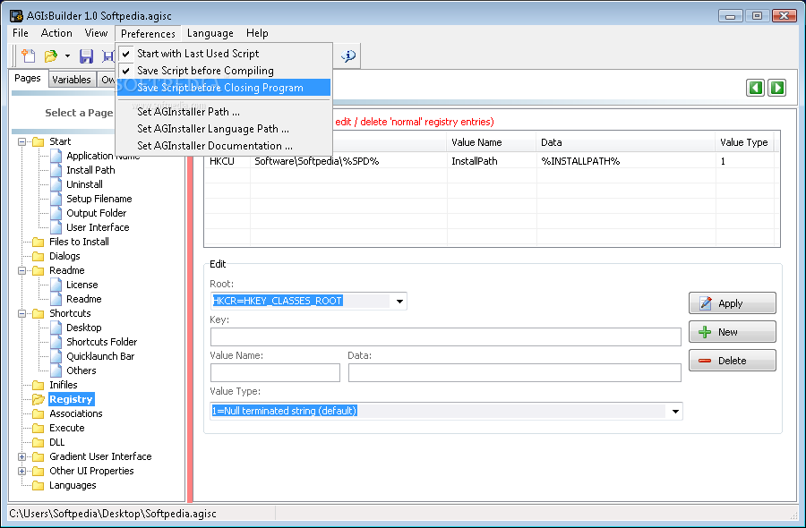
Task: Open the Help menu
Action: click(x=257, y=33)
